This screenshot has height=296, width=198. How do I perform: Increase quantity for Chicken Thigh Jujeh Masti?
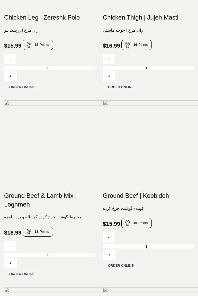click(109, 76)
